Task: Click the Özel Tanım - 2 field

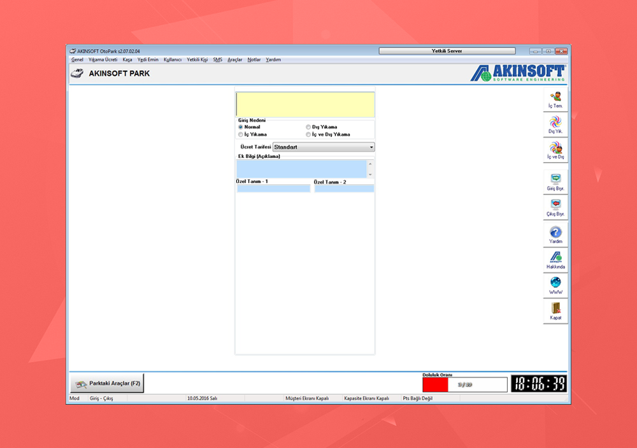Action: pyautogui.click(x=344, y=189)
